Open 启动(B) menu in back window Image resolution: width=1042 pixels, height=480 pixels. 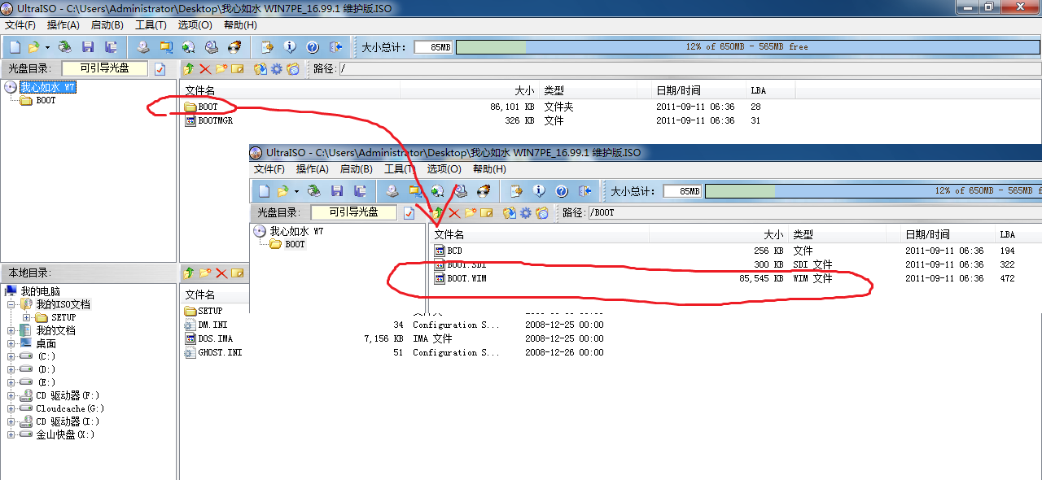coord(107,25)
